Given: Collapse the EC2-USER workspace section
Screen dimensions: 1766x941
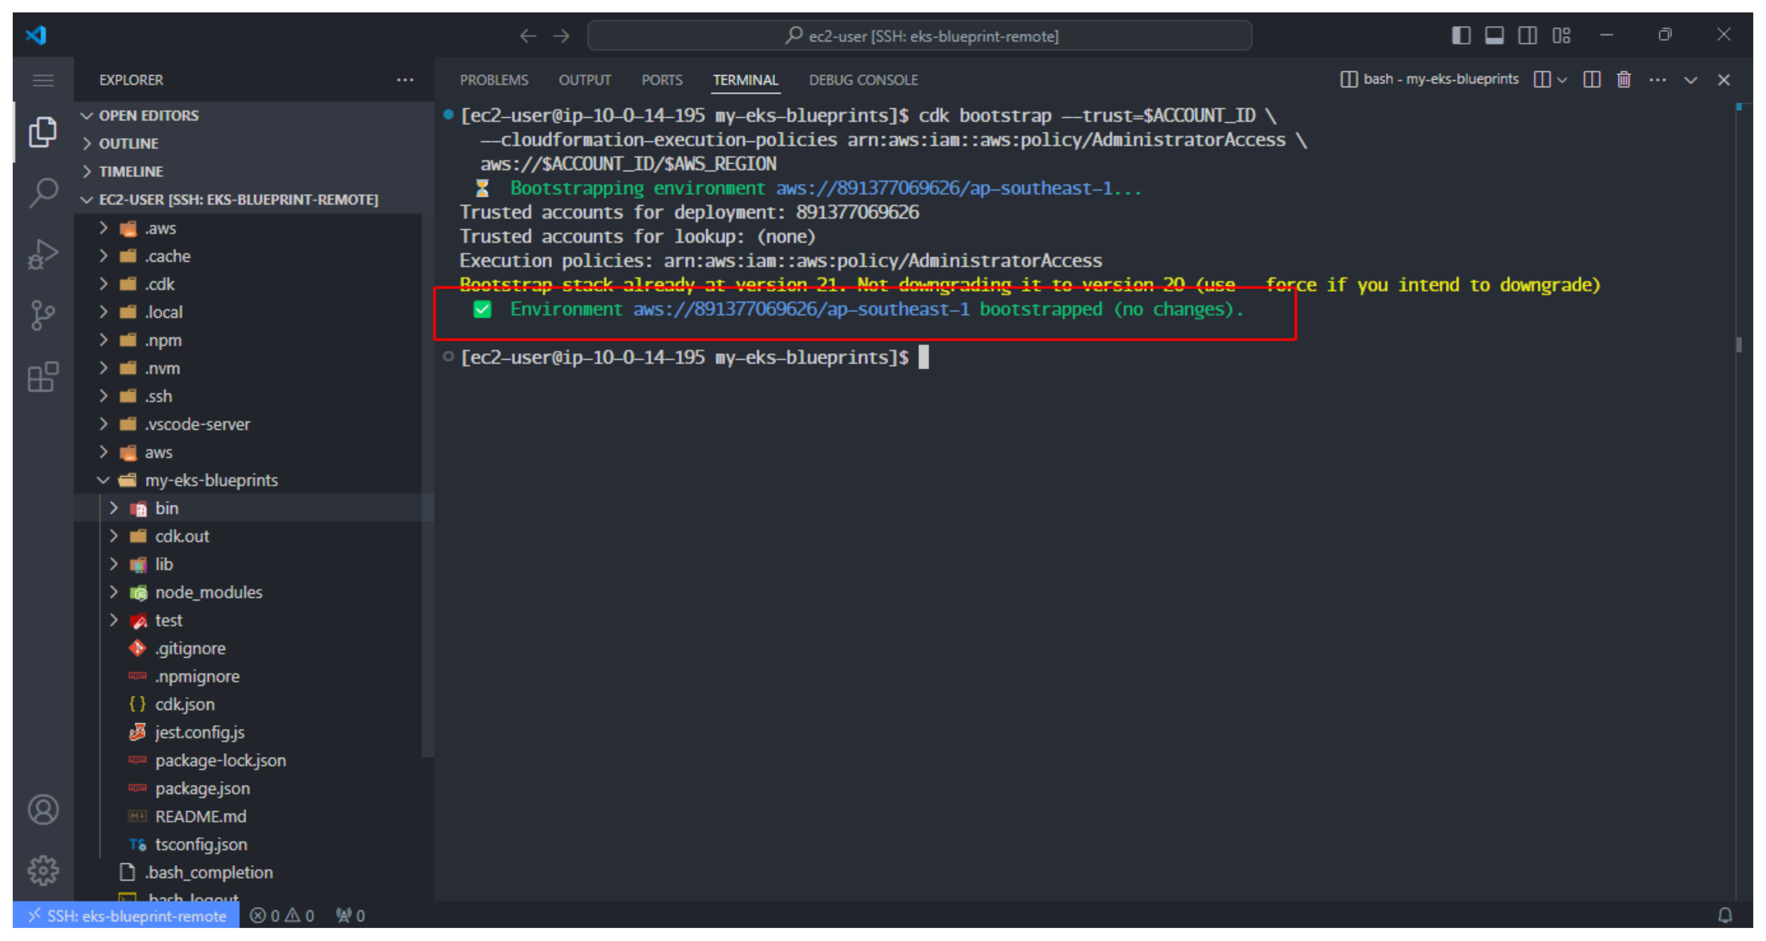Looking at the screenshot, I should click(x=254, y=200).
